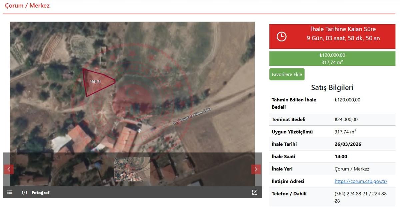Select the İhale Tarihi value 26/03/2026
Screen dimensions: 400x211
click(348, 144)
